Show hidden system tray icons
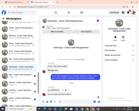Viewport: 139px width, 111px height. click(x=114, y=109)
